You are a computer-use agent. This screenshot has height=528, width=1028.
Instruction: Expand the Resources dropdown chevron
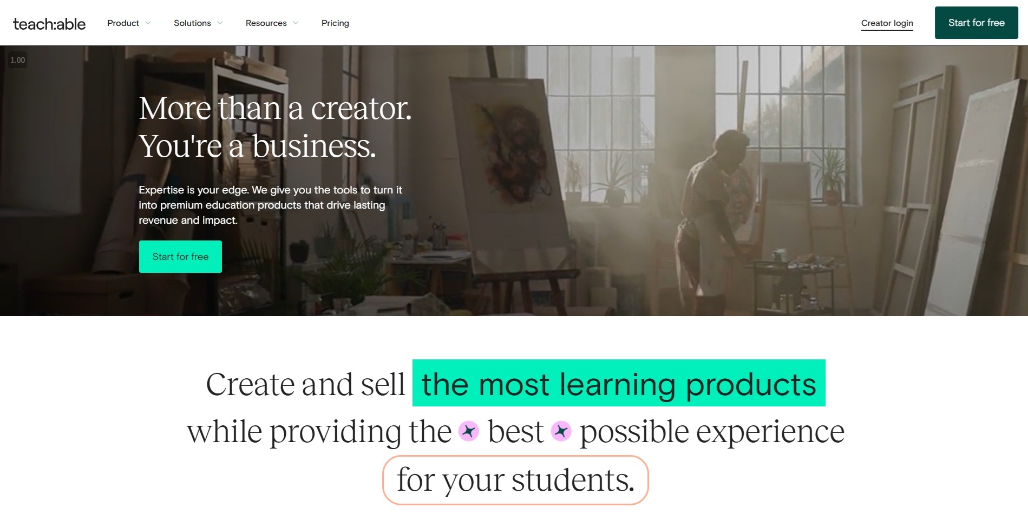click(296, 23)
